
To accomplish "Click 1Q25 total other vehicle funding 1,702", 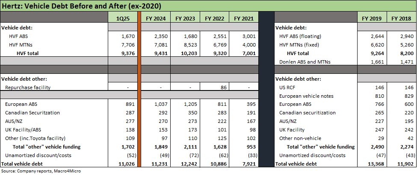I will click(129, 147).
